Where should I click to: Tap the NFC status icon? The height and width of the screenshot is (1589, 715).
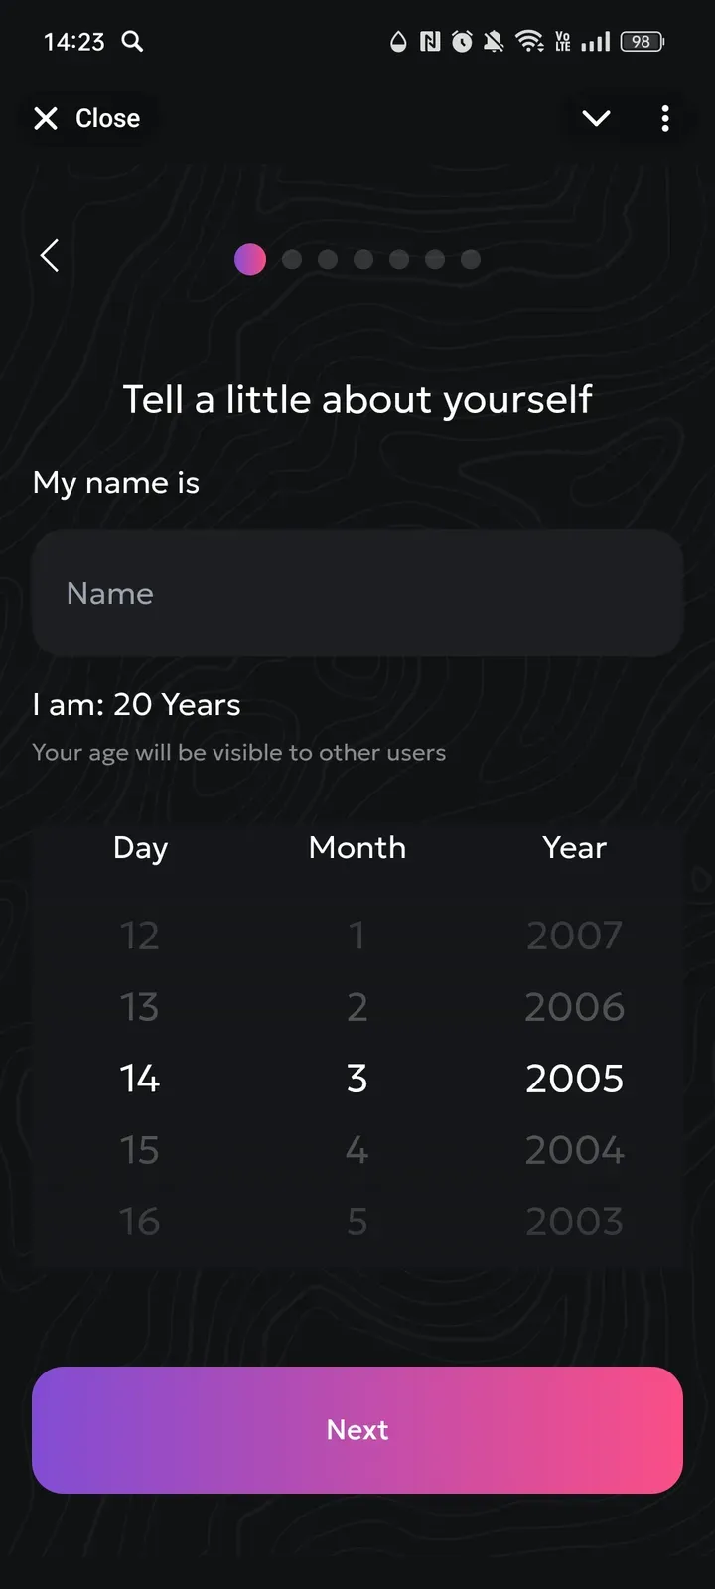[x=430, y=42]
